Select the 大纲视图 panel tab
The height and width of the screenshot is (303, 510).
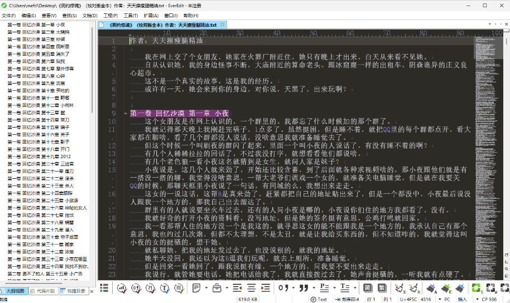click(13, 291)
